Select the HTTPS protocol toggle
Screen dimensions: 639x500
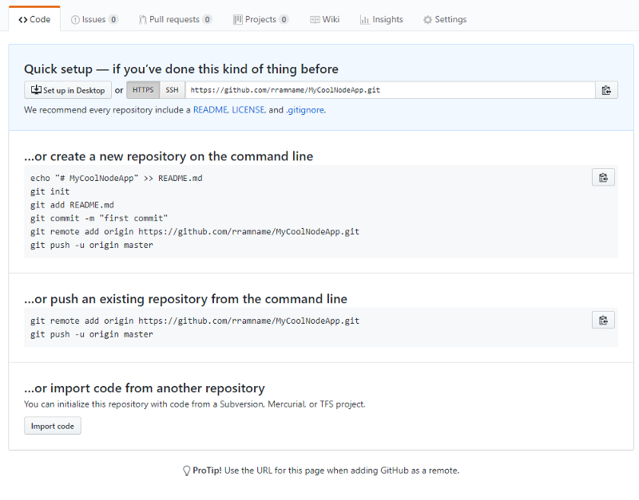(x=143, y=90)
